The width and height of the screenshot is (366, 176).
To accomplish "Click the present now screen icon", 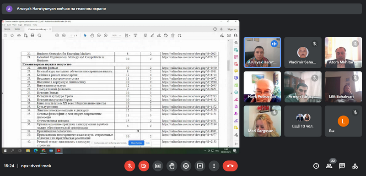I will click(200, 166).
